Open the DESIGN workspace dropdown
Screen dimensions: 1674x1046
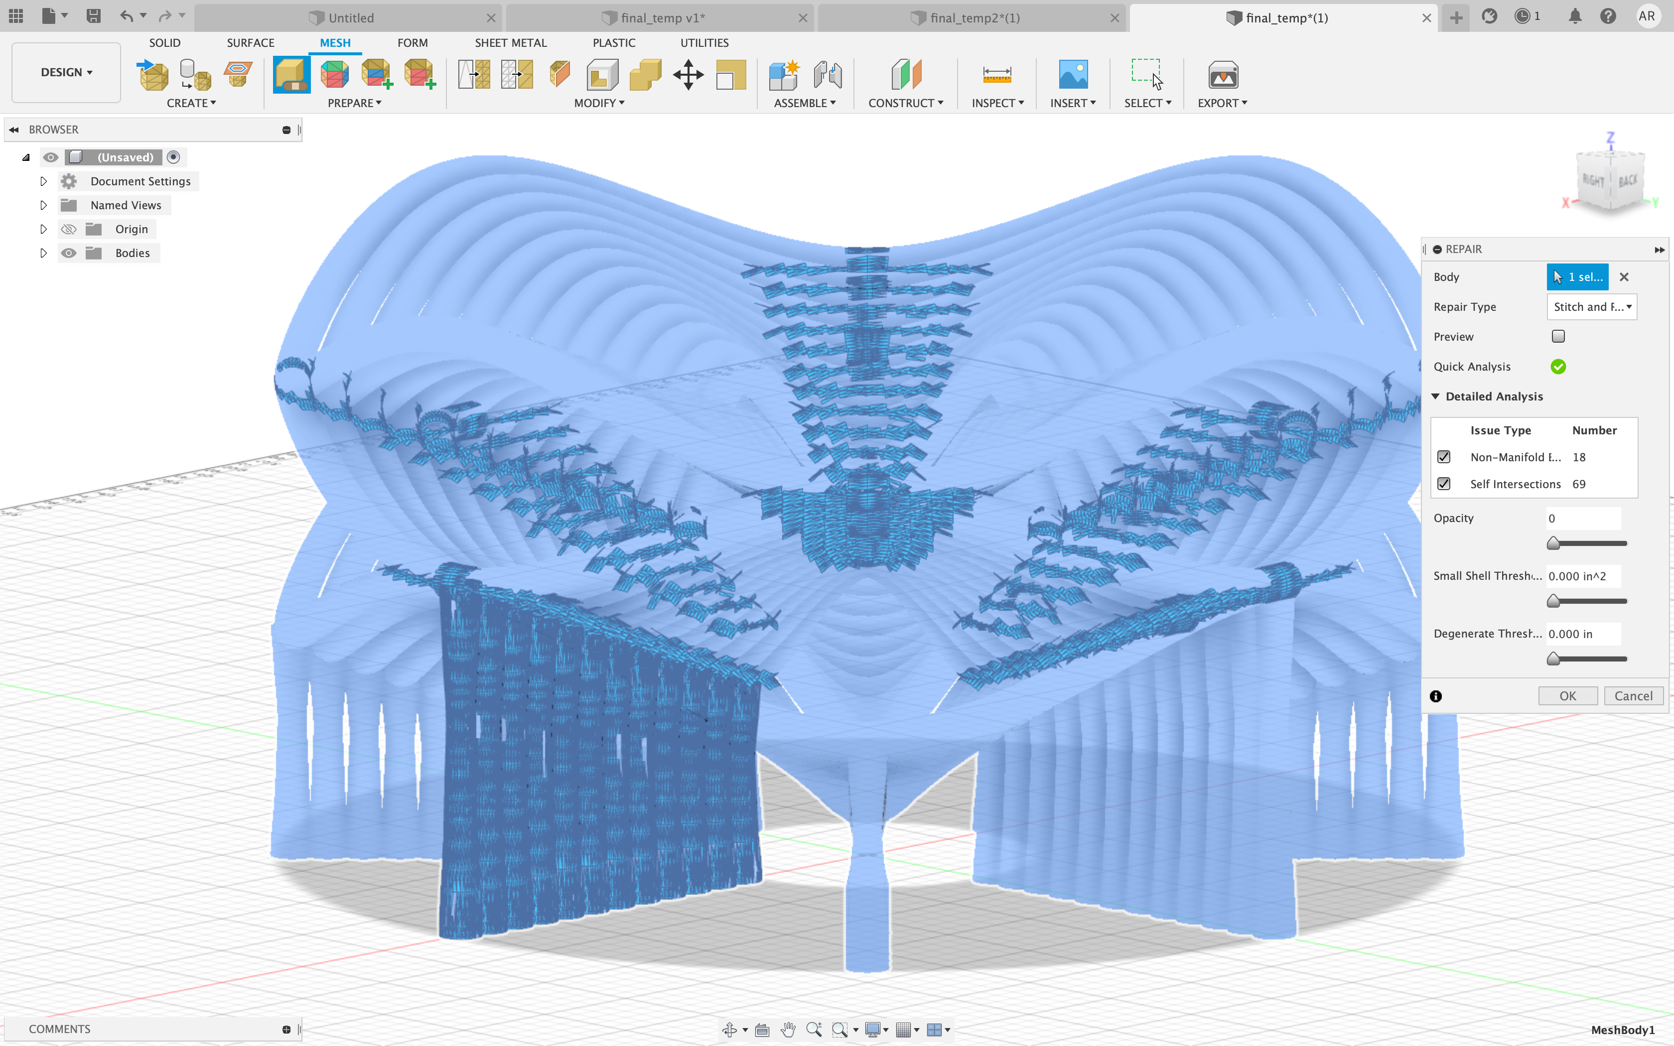65,72
